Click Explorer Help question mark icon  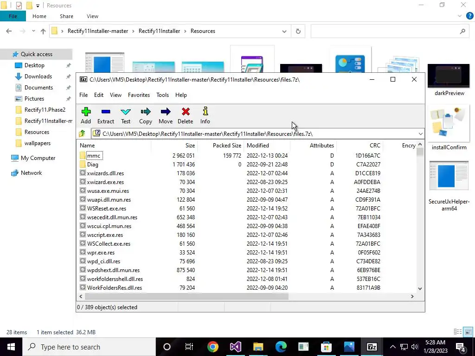coord(469,16)
